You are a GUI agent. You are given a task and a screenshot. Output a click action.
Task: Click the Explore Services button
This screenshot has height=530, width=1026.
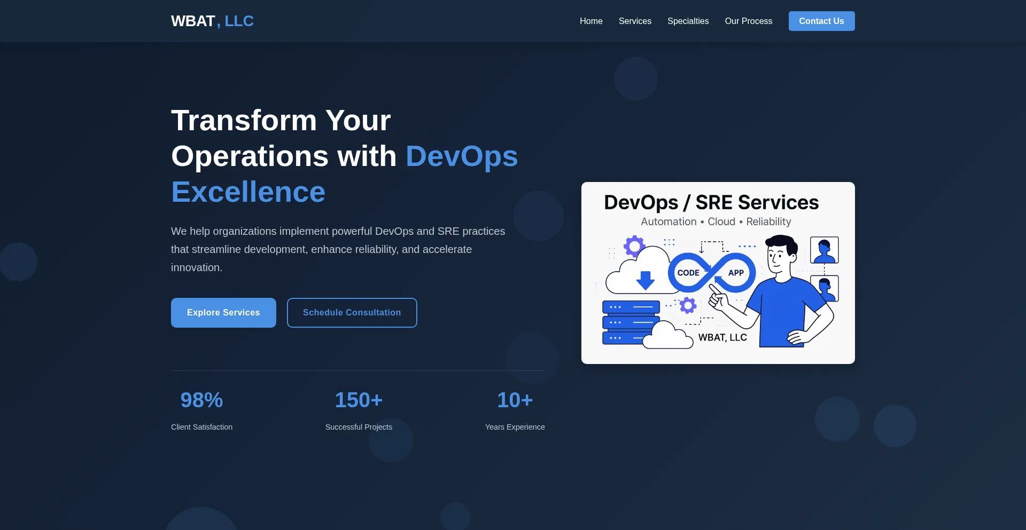pyautogui.click(x=223, y=313)
